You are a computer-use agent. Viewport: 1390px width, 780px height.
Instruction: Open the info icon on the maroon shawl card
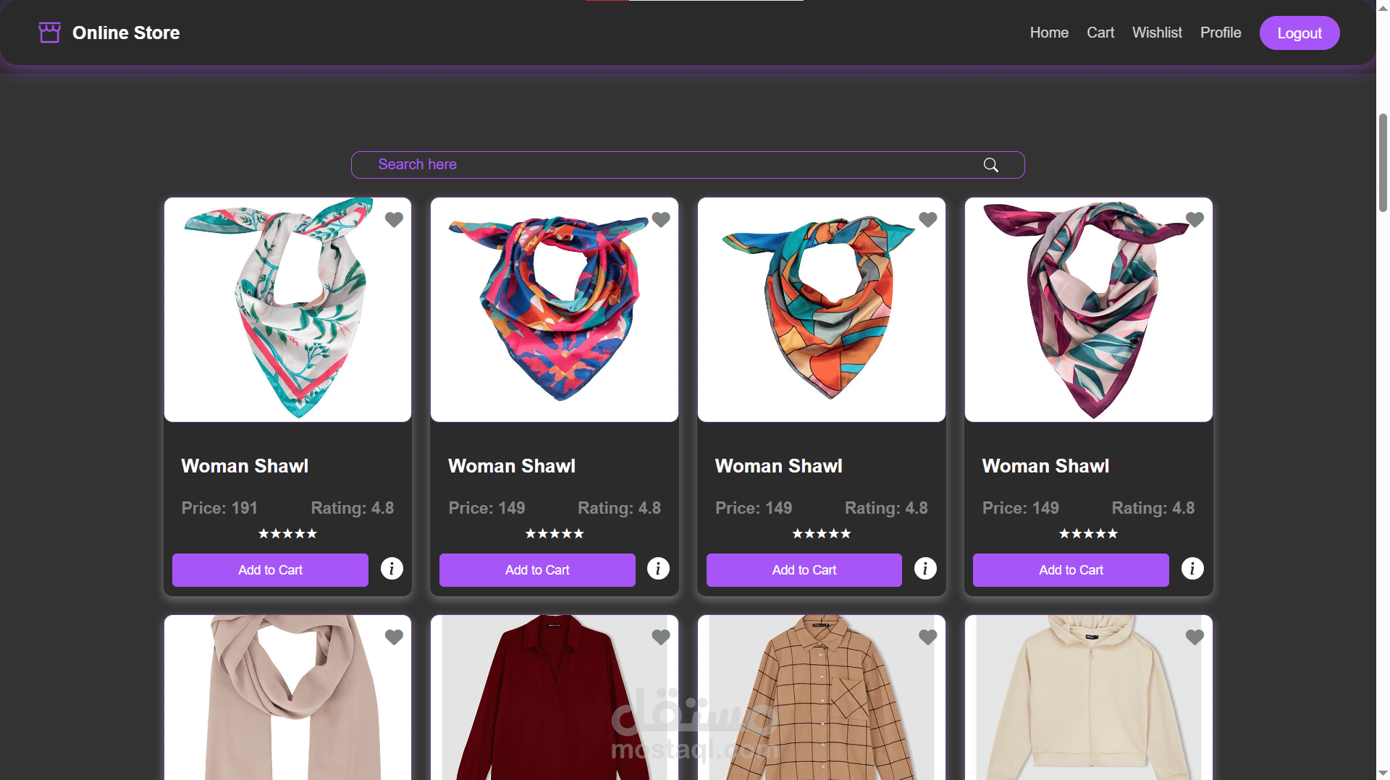tap(1192, 569)
